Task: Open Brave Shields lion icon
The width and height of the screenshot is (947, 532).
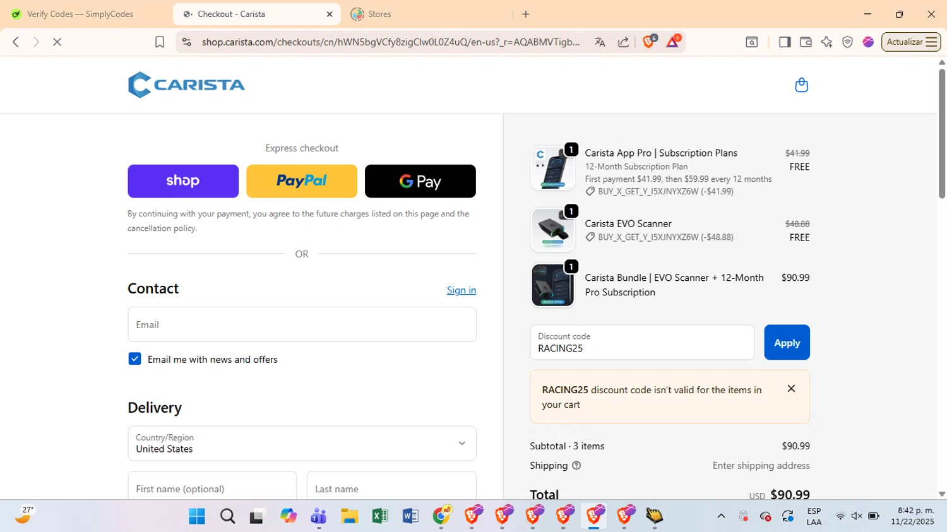Action: [648, 42]
